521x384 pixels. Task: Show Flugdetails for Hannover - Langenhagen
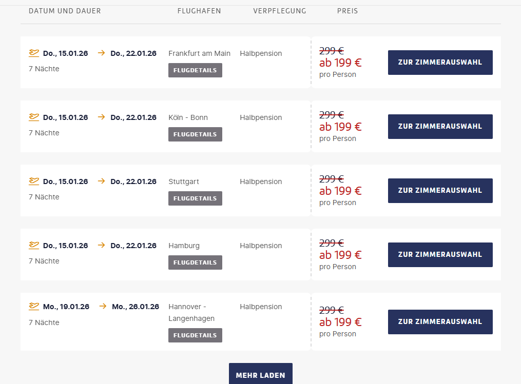[x=195, y=335]
